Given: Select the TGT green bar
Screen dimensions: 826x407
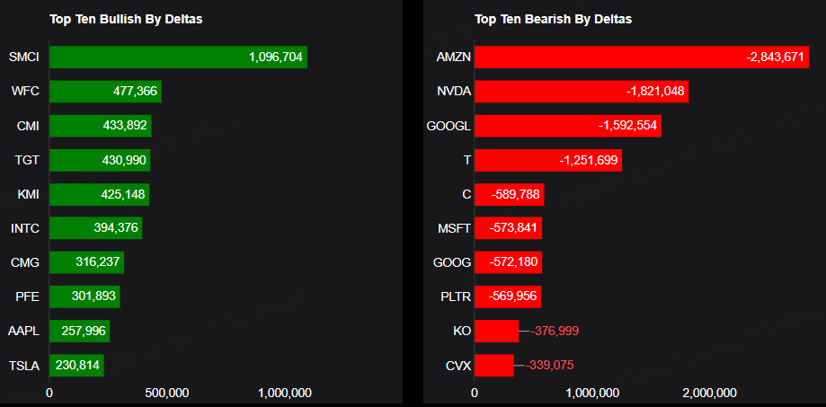Looking at the screenshot, I should pyautogui.click(x=100, y=160).
